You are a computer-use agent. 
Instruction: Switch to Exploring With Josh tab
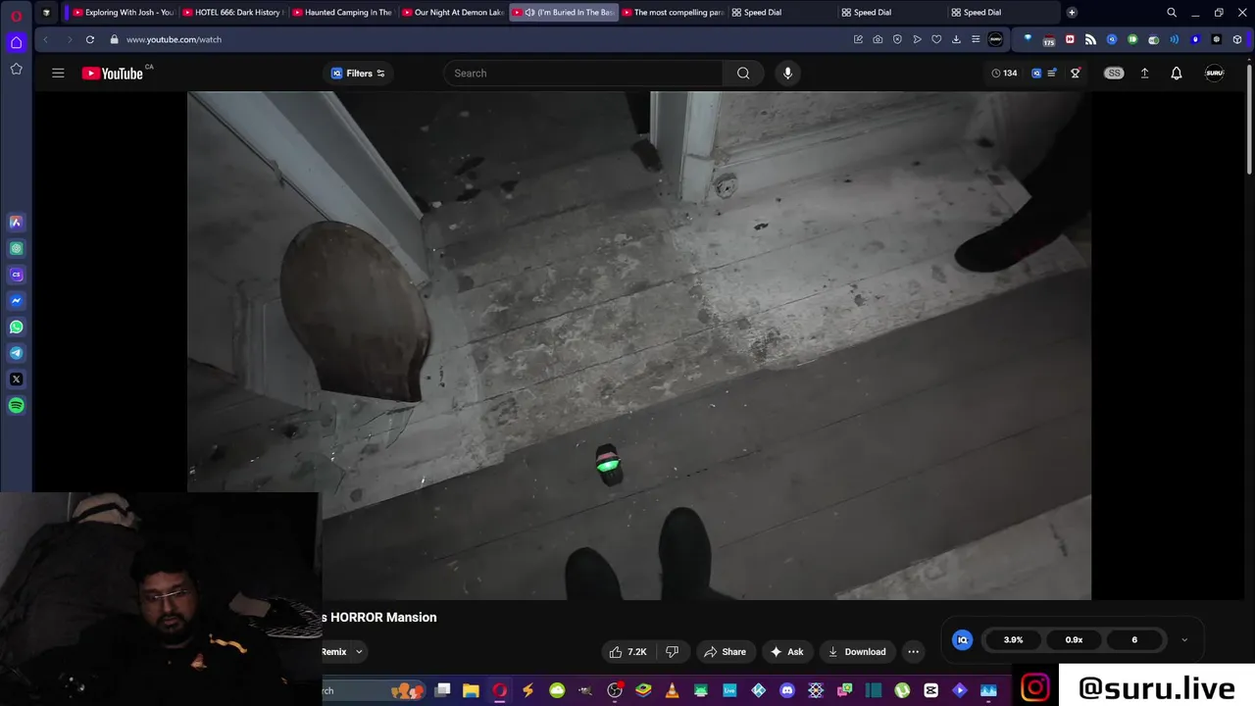123,13
